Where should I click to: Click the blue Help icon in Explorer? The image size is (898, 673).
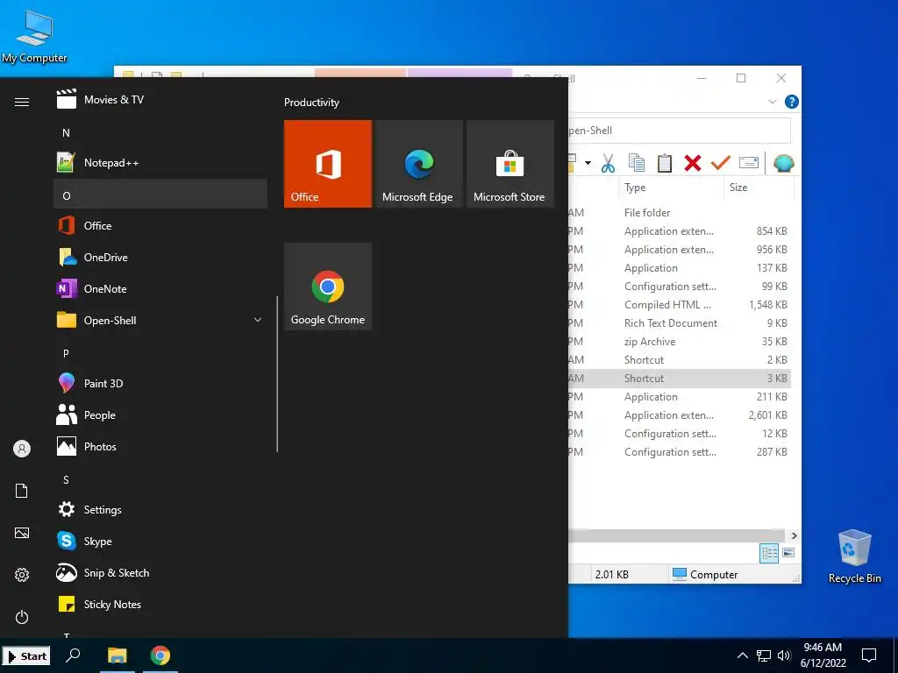click(792, 102)
